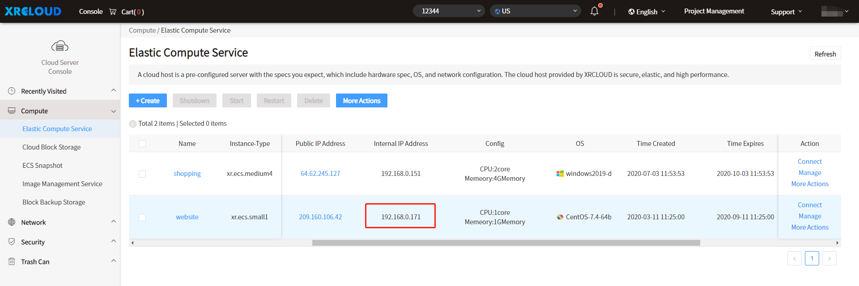Open the 12344 project dropdown
859x286 pixels.
[449, 11]
